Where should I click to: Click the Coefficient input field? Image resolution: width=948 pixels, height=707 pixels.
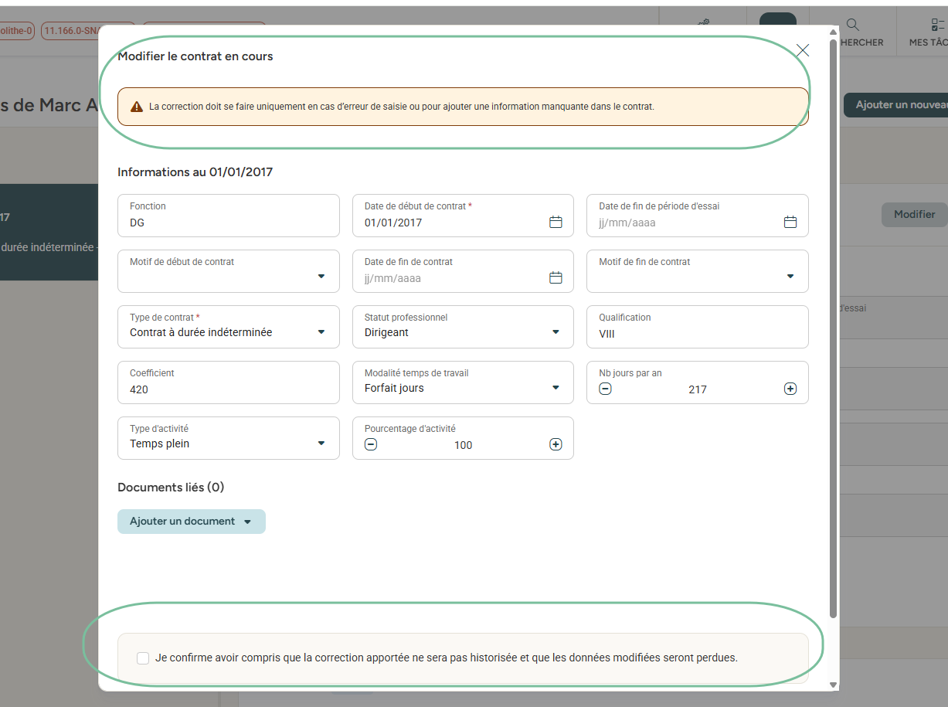pos(228,389)
